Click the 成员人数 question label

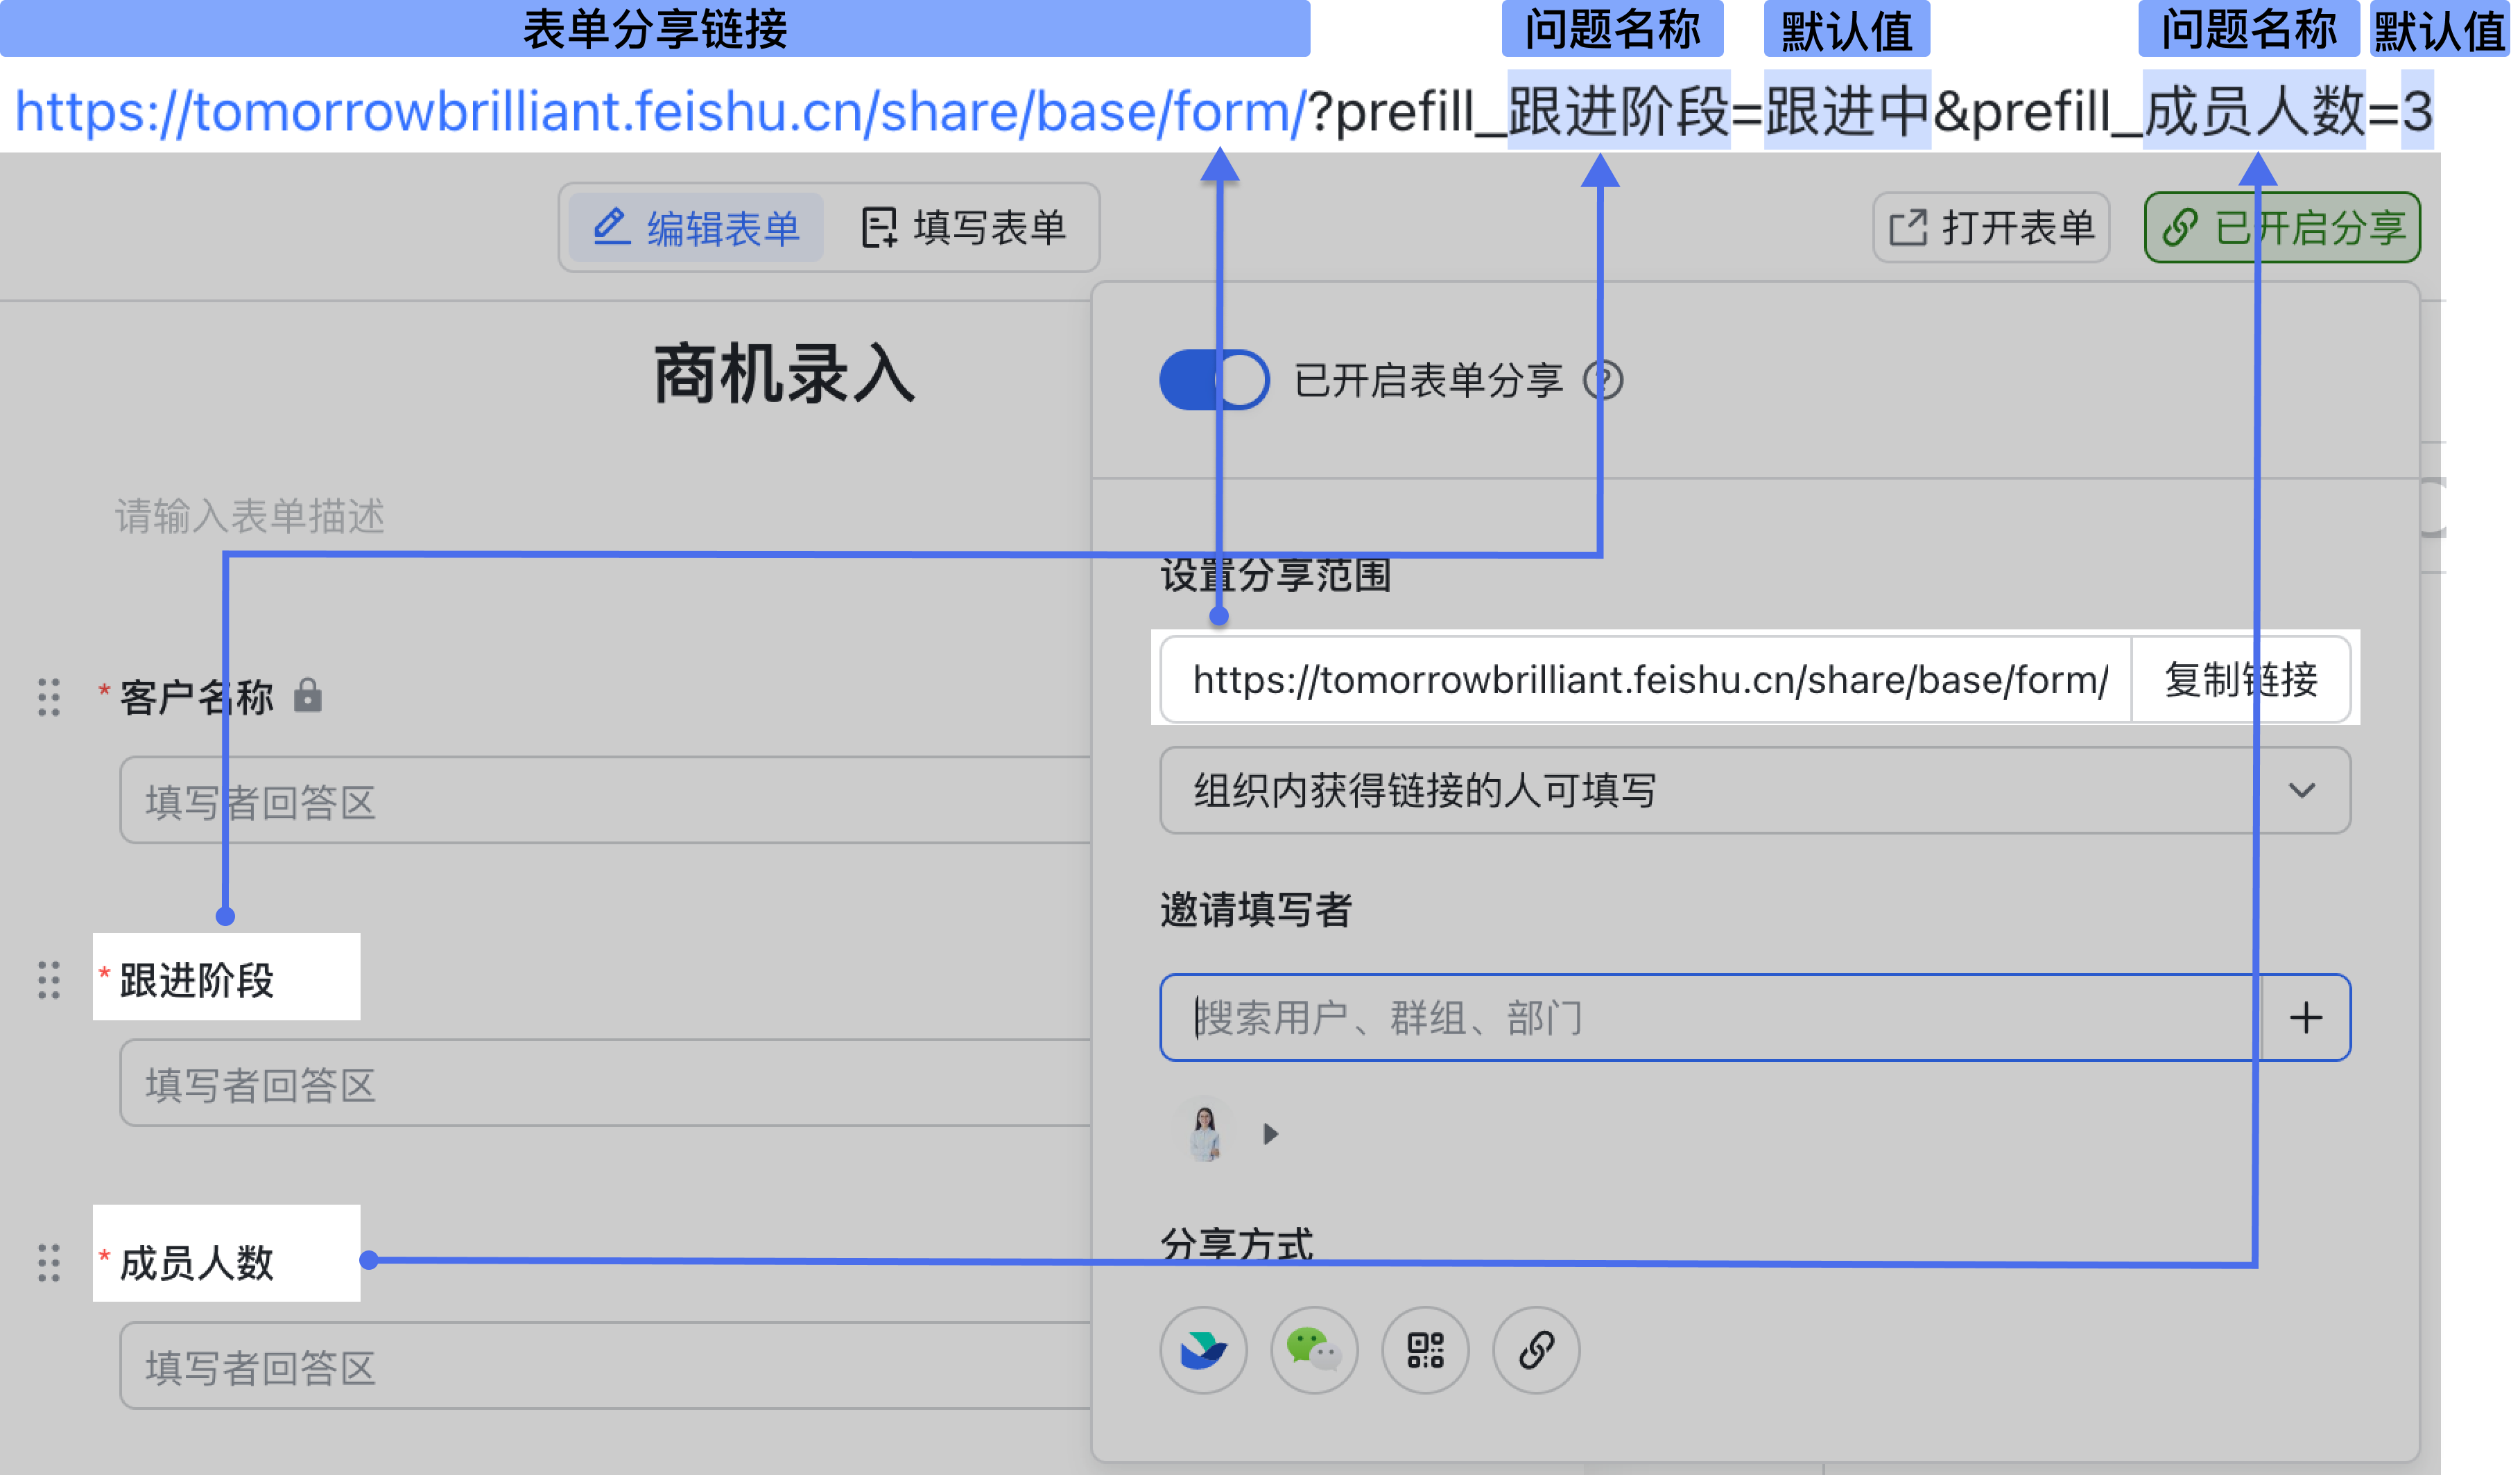197,1262
